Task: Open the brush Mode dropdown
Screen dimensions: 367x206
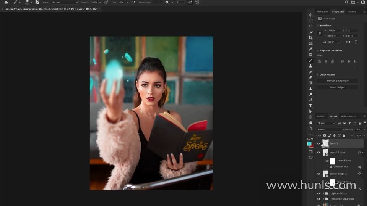Action: click(64, 2)
